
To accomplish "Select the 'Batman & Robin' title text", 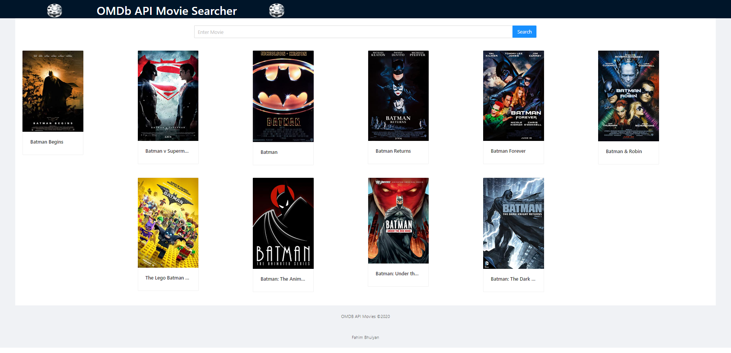I will (624, 152).
